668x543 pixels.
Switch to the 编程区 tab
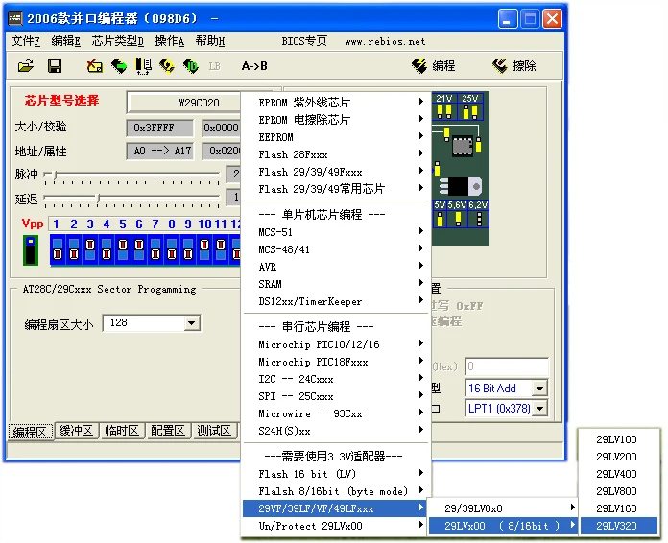pos(30,432)
